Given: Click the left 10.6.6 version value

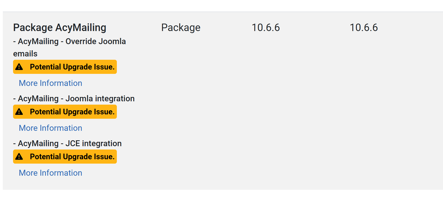Looking at the screenshot, I should click(266, 28).
